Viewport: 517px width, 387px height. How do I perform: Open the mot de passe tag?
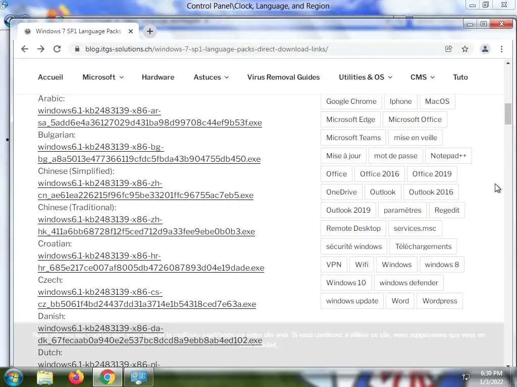coord(396,156)
